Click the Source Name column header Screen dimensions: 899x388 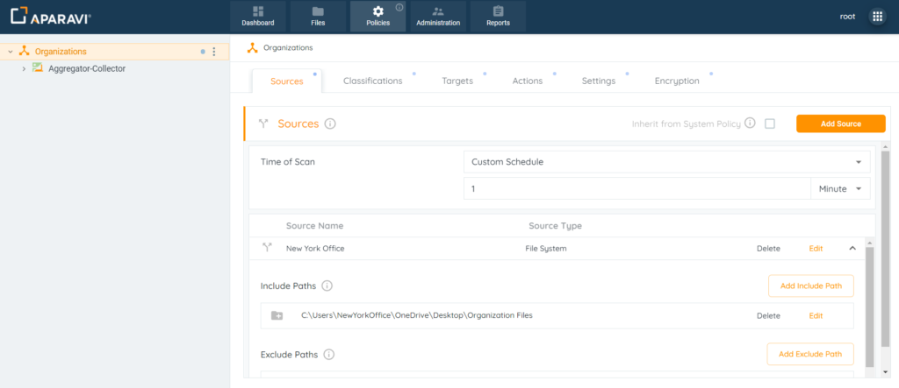pos(315,225)
